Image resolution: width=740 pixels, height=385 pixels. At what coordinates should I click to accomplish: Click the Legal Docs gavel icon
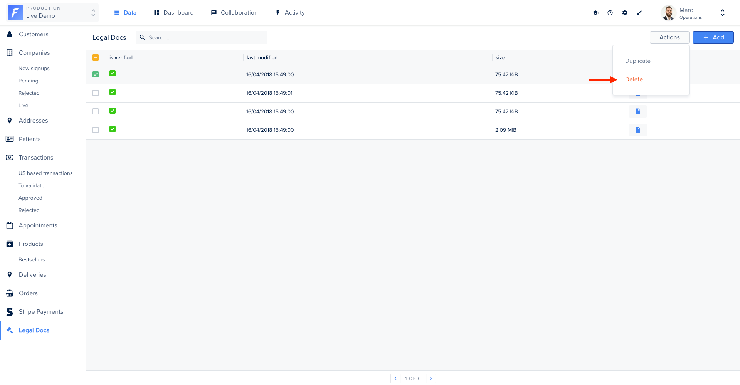[x=10, y=330]
